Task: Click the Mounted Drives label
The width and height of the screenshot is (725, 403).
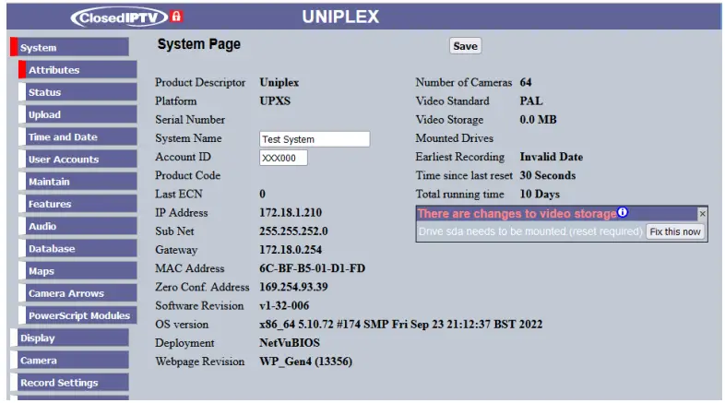Action: coord(454,138)
